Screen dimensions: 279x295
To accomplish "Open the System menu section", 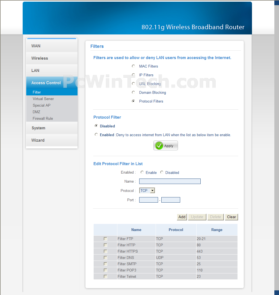I will (x=52, y=128).
